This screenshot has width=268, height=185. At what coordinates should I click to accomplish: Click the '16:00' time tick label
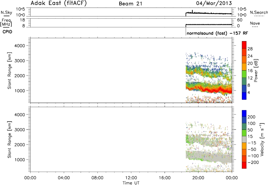click(164, 178)
